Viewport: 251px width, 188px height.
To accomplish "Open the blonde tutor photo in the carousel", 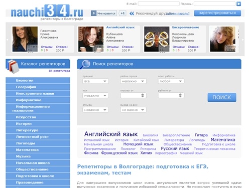I will point(222,39).
